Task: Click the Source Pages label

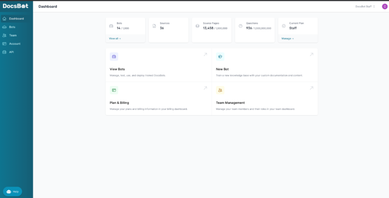Action: click(x=211, y=23)
